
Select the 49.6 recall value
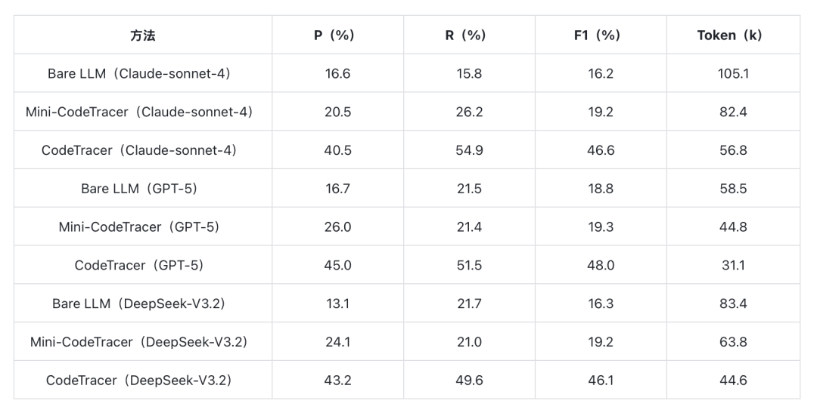(469, 381)
